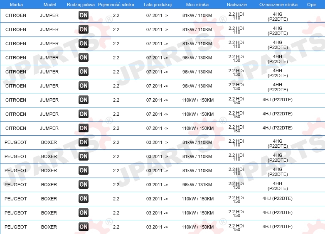
Task: Click the 2.2 capacity cell in the 131KM row
Action: pos(116,185)
